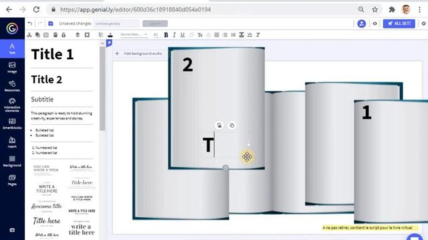The height and width of the screenshot is (240, 428).
Task: Click the page number 1 on canvas
Action: click(366, 112)
